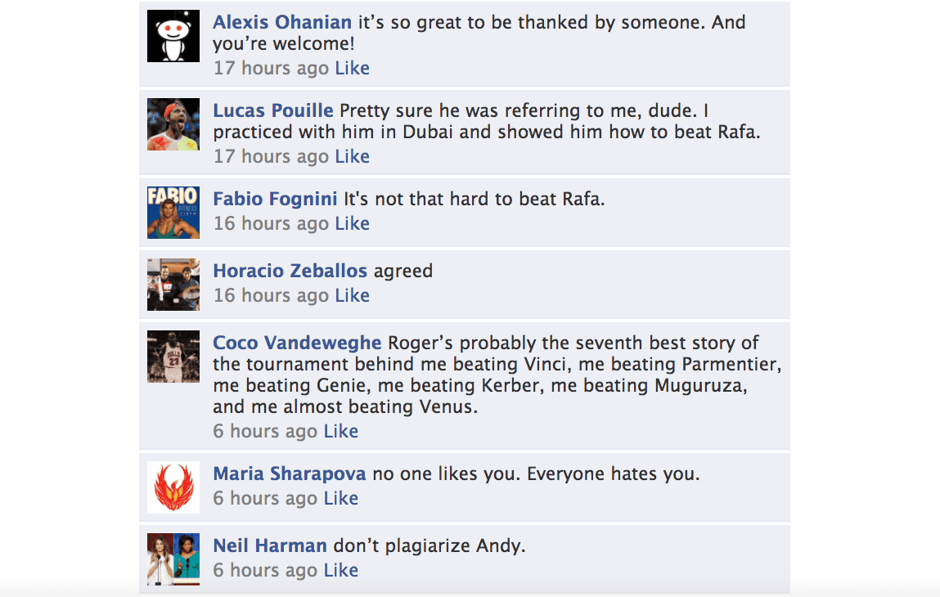Like Horacio Zeballos's "agreed" comment

[x=353, y=296]
